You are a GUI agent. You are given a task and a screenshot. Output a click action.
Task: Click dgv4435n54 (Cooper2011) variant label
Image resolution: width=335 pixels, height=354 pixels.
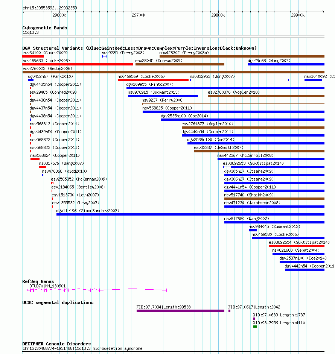click(55, 84)
